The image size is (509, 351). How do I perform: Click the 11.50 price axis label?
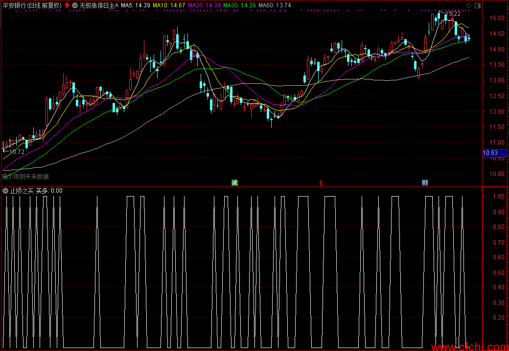[497, 127]
